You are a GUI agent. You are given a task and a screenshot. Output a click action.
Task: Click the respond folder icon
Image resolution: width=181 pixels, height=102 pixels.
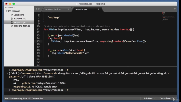10,11
